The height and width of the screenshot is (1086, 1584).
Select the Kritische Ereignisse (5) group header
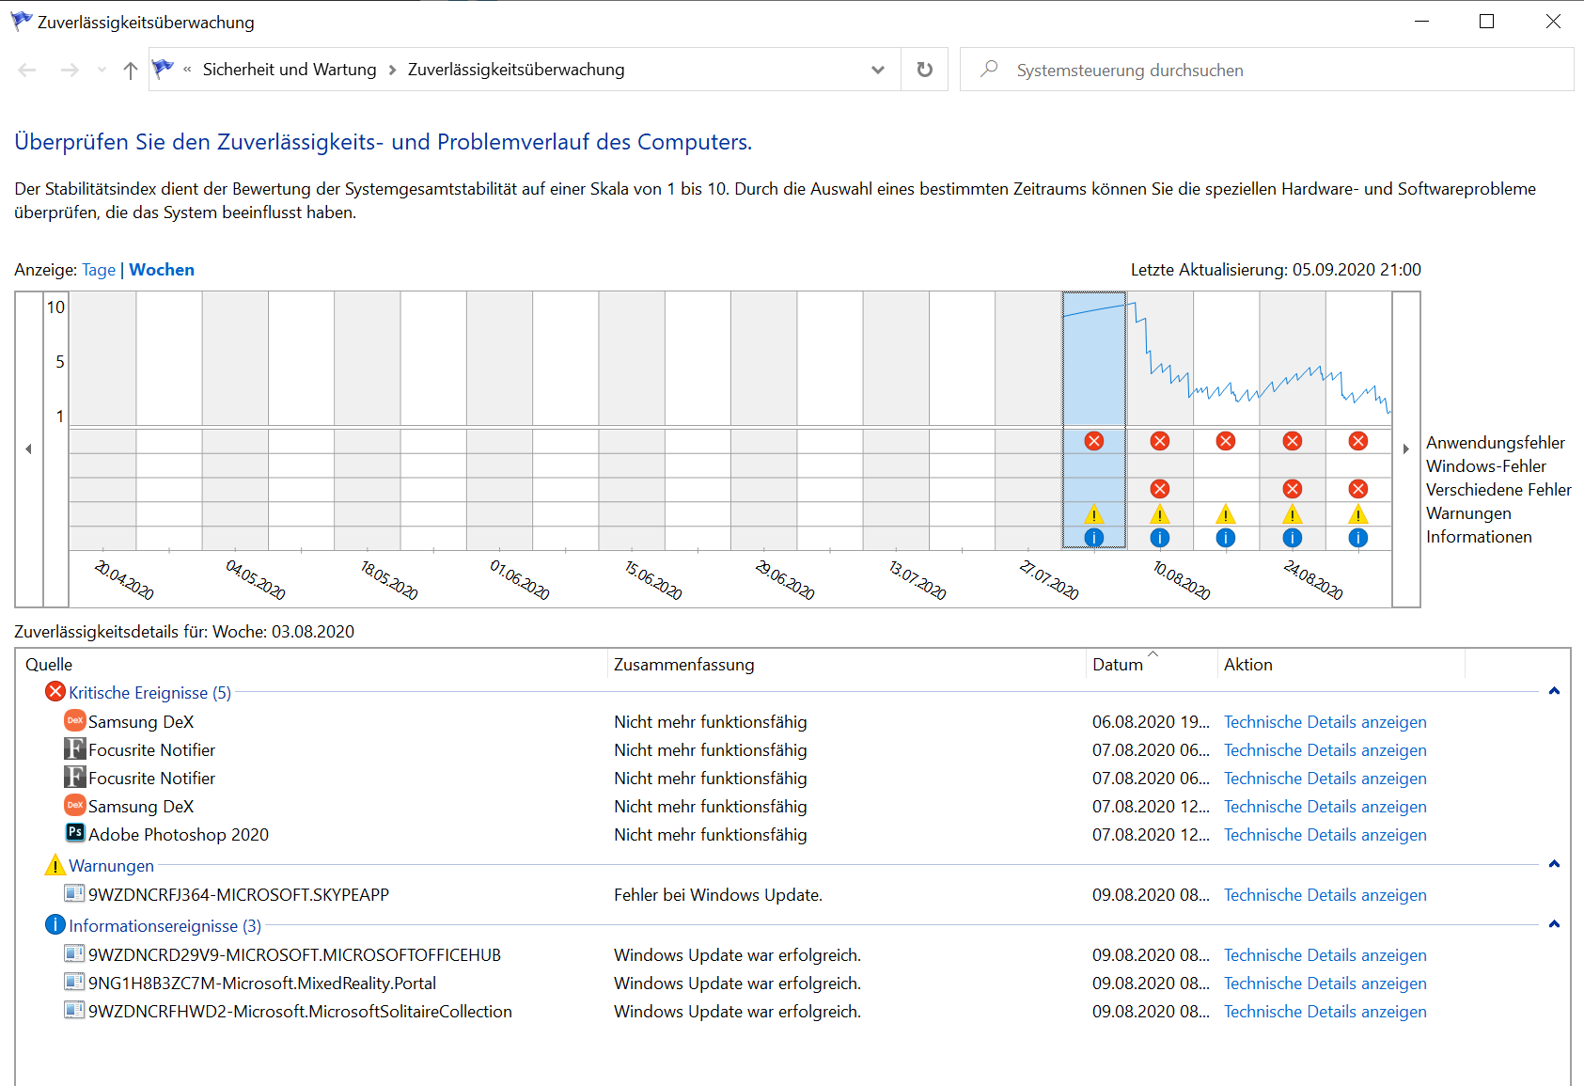150,693
